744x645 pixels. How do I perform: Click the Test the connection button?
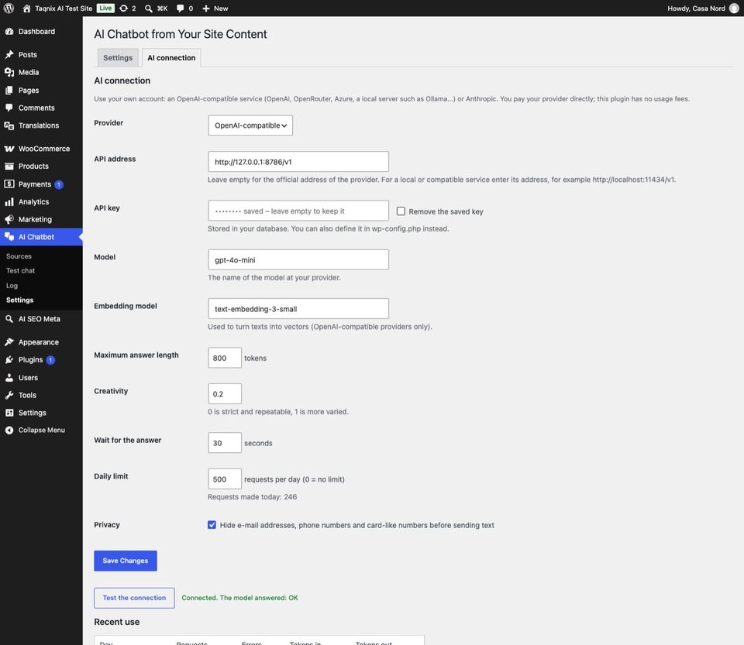pos(134,598)
